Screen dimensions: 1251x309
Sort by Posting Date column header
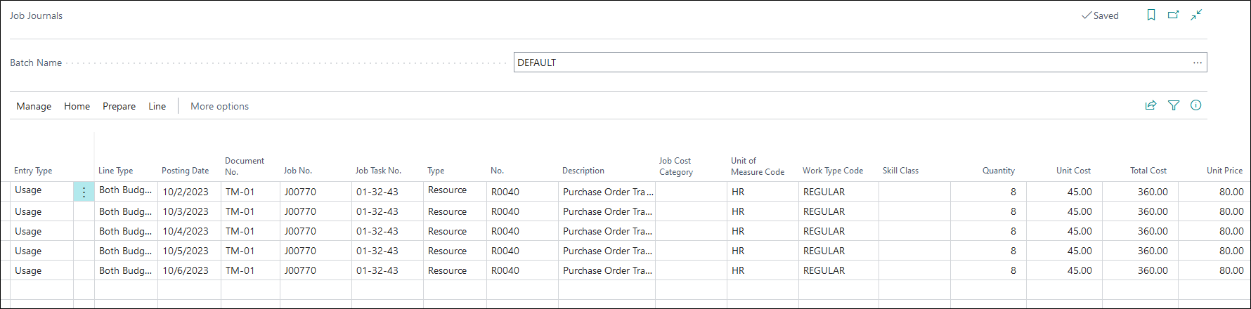coord(185,171)
